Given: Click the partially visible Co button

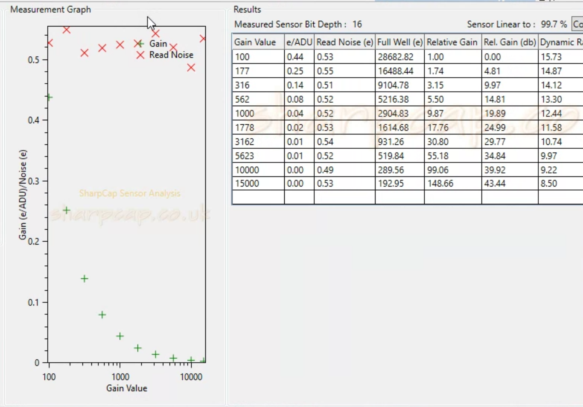Looking at the screenshot, I should tap(577, 24).
